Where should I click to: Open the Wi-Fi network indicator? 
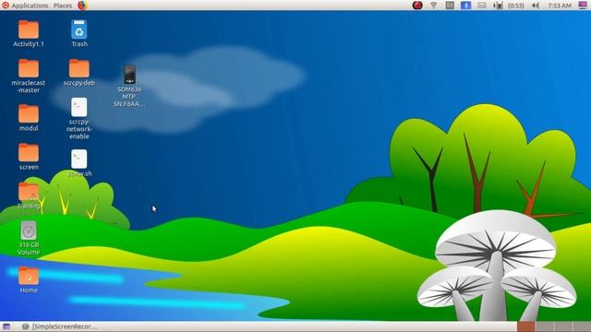(433, 6)
